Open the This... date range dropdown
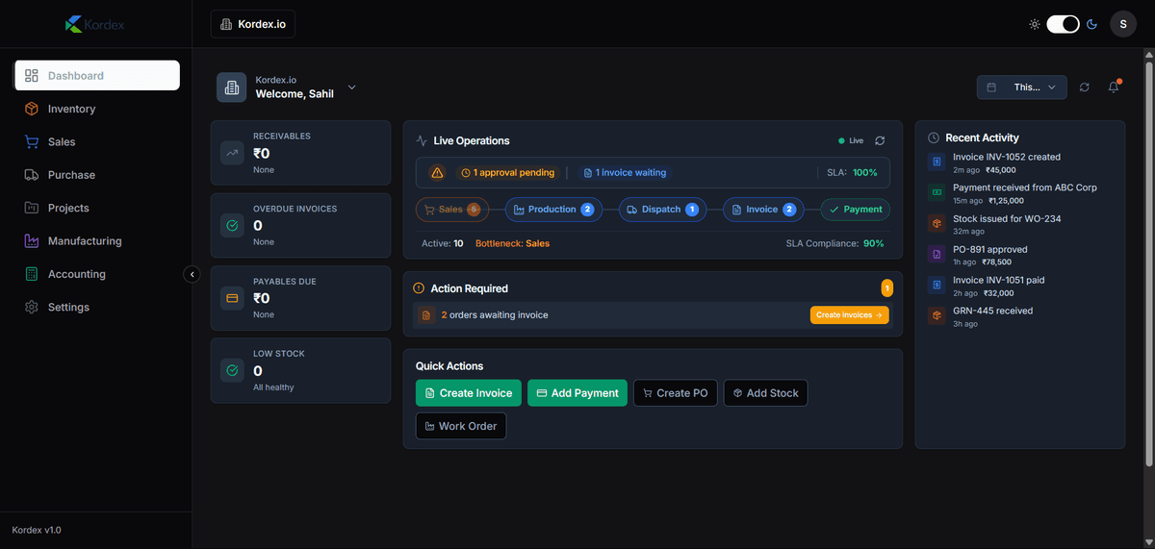Screen dimensions: 1155x549 [x=1021, y=87]
